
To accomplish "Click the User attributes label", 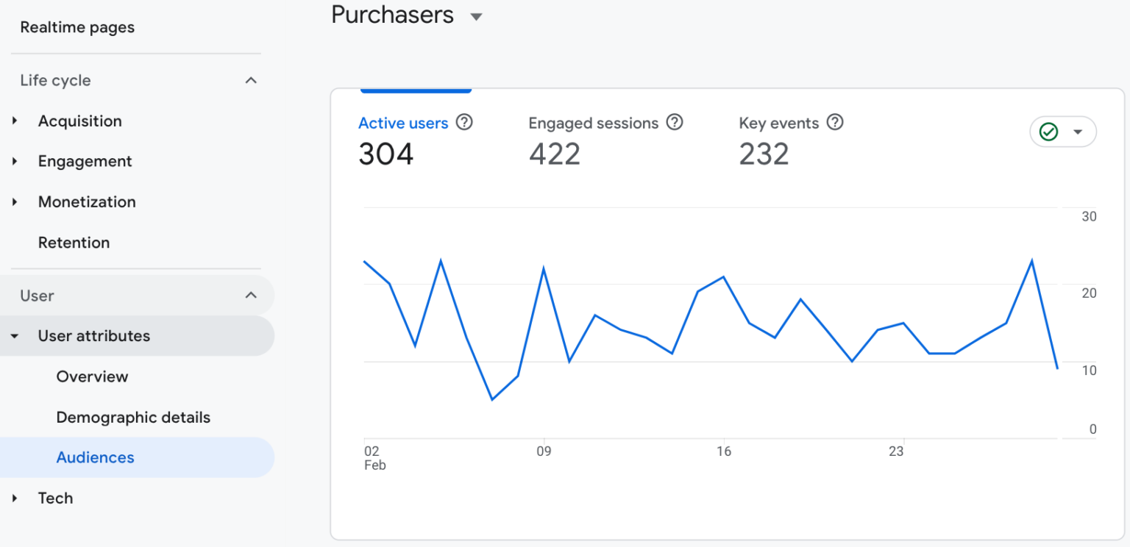I will pos(94,336).
